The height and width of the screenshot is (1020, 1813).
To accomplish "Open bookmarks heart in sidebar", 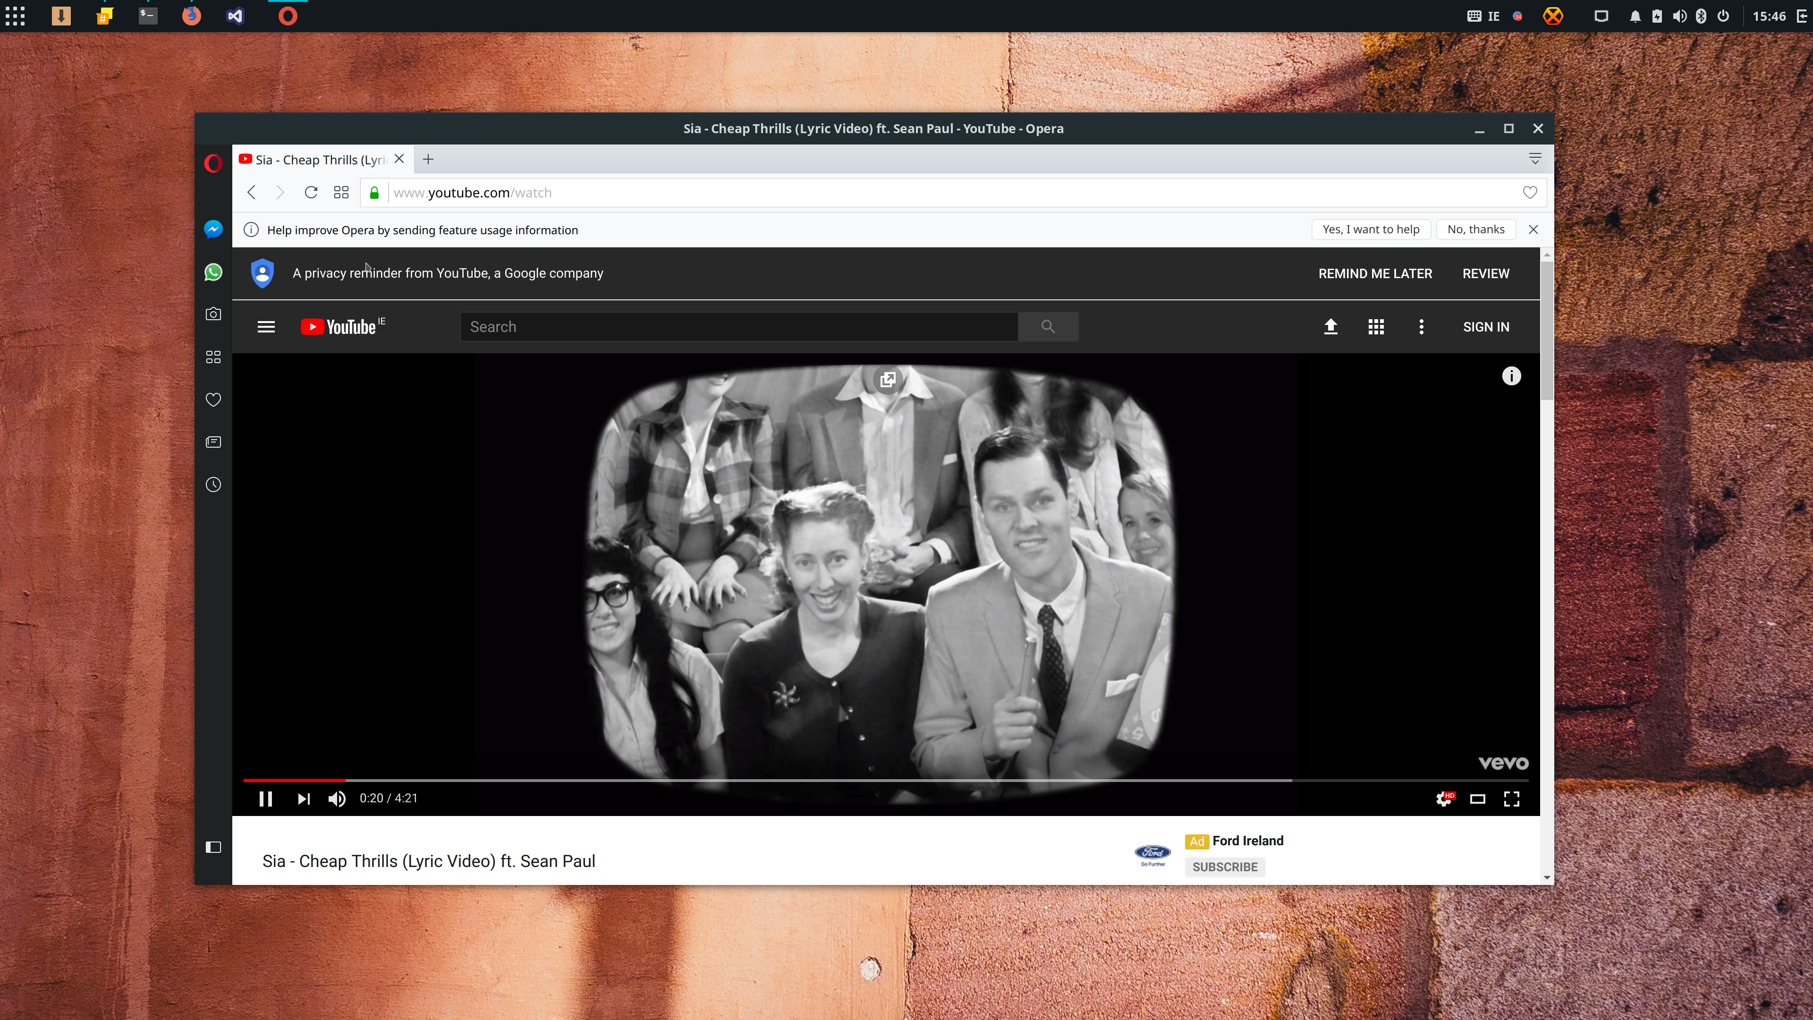I will (x=213, y=400).
